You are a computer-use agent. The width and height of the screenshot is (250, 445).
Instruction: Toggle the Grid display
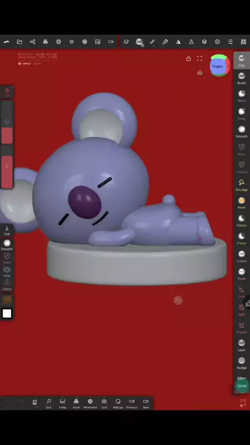coord(104,403)
